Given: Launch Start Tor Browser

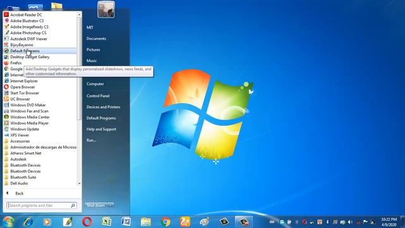Looking at the screenshot, I should click(40, 93).
